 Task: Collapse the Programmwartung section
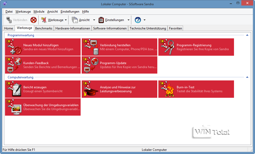tap(247, 35)
